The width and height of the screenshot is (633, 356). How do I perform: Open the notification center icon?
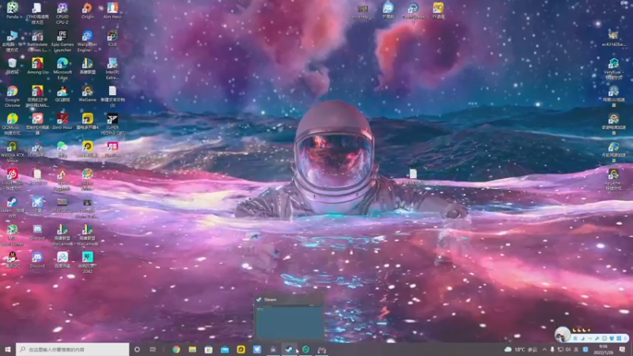(622, 350)
